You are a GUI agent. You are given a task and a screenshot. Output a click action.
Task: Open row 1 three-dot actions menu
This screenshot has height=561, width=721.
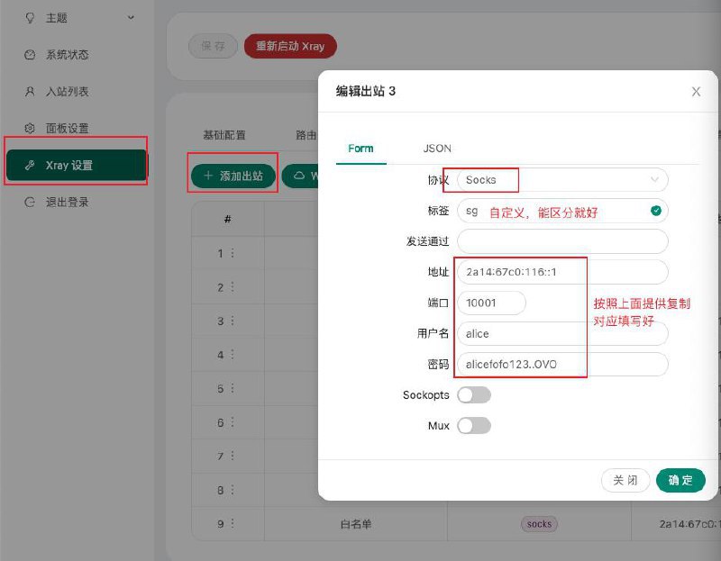point(233,254)
